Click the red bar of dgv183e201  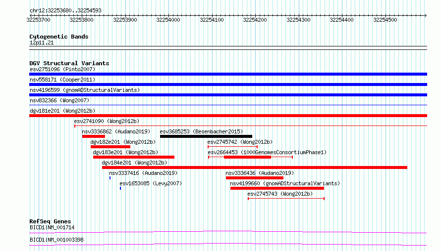pos(134,157)
